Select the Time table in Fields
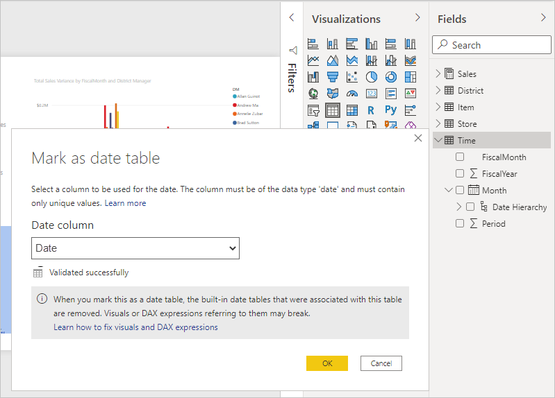 [x=466, y=141]
